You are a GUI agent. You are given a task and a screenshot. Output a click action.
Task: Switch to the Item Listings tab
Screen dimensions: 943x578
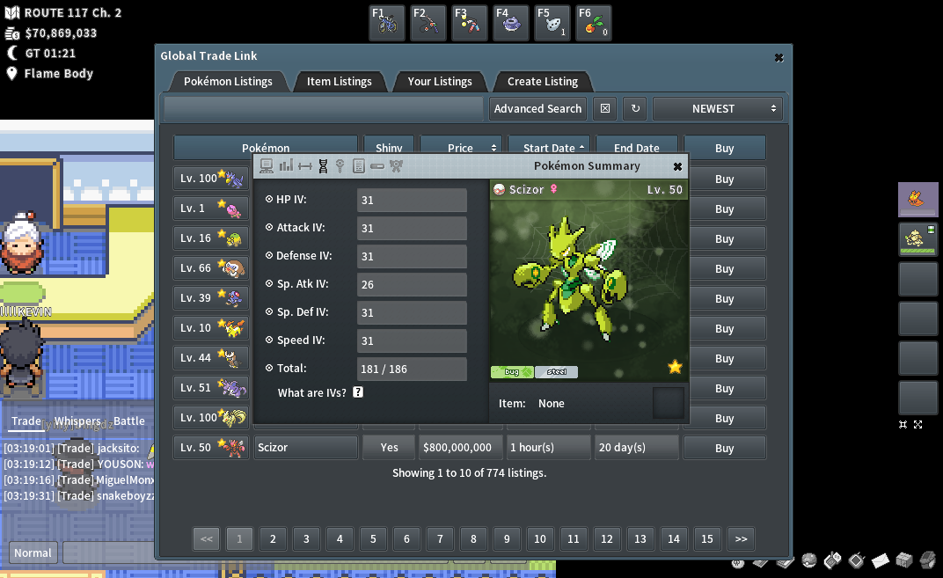tap(339, 81)
